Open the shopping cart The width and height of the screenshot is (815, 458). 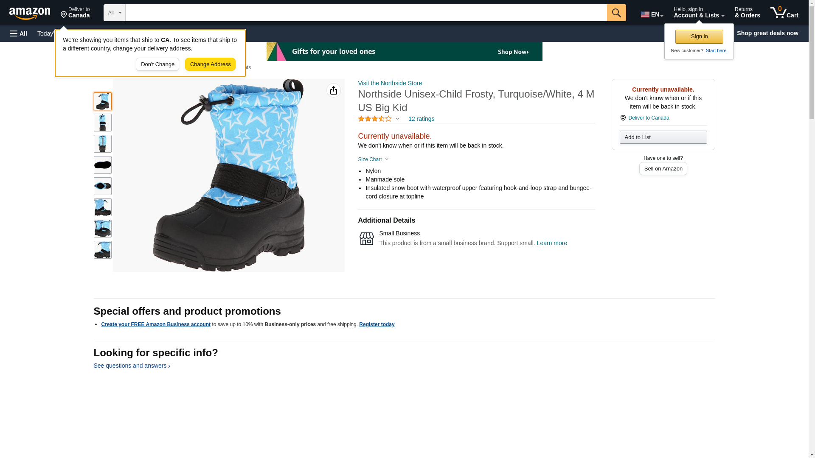(x=784, y=13)
